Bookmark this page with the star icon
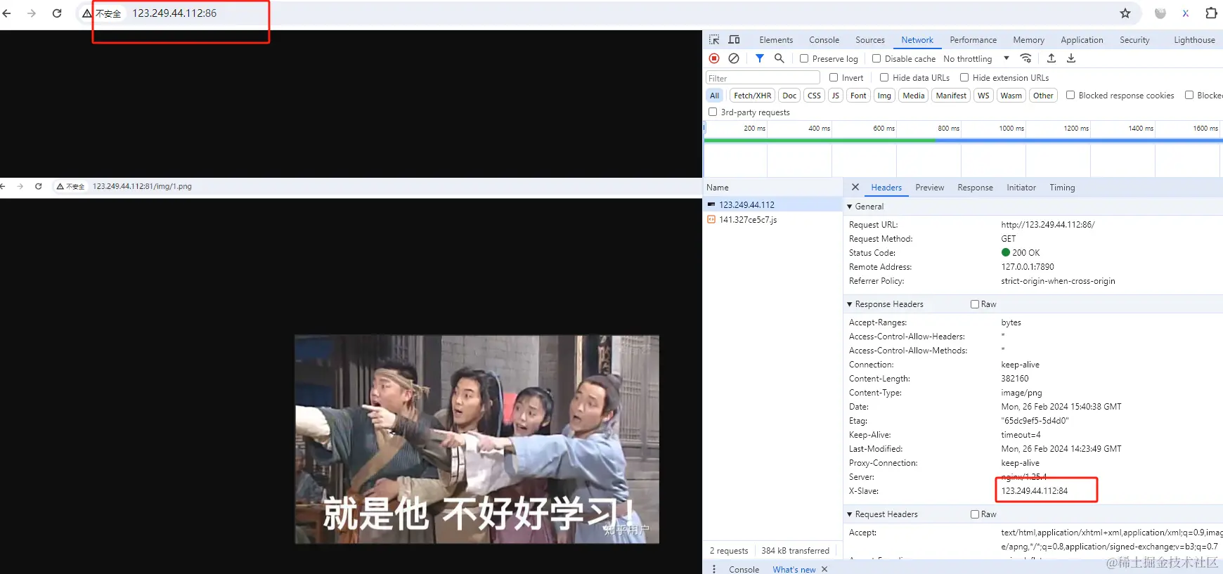Screen dimensions: 1223x574 pos(1125,13)
